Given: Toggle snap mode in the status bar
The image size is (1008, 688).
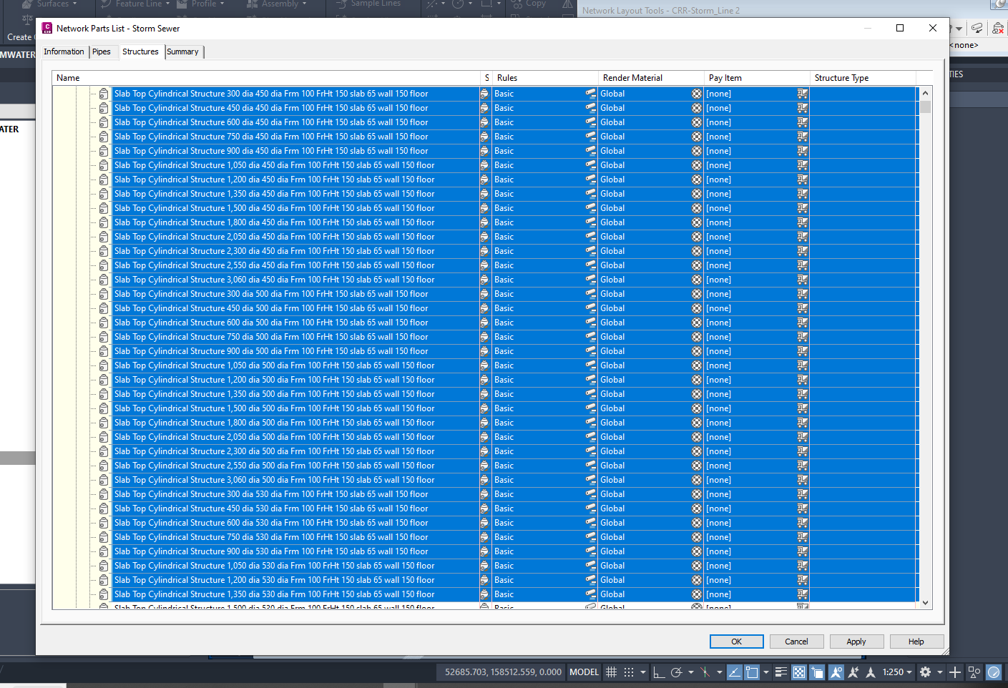Looking at the screenshot, I should click(629, 672).
